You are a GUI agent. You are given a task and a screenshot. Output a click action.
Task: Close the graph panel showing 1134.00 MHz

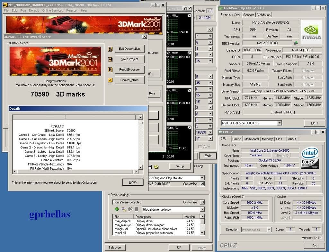(x=189, y=90)
